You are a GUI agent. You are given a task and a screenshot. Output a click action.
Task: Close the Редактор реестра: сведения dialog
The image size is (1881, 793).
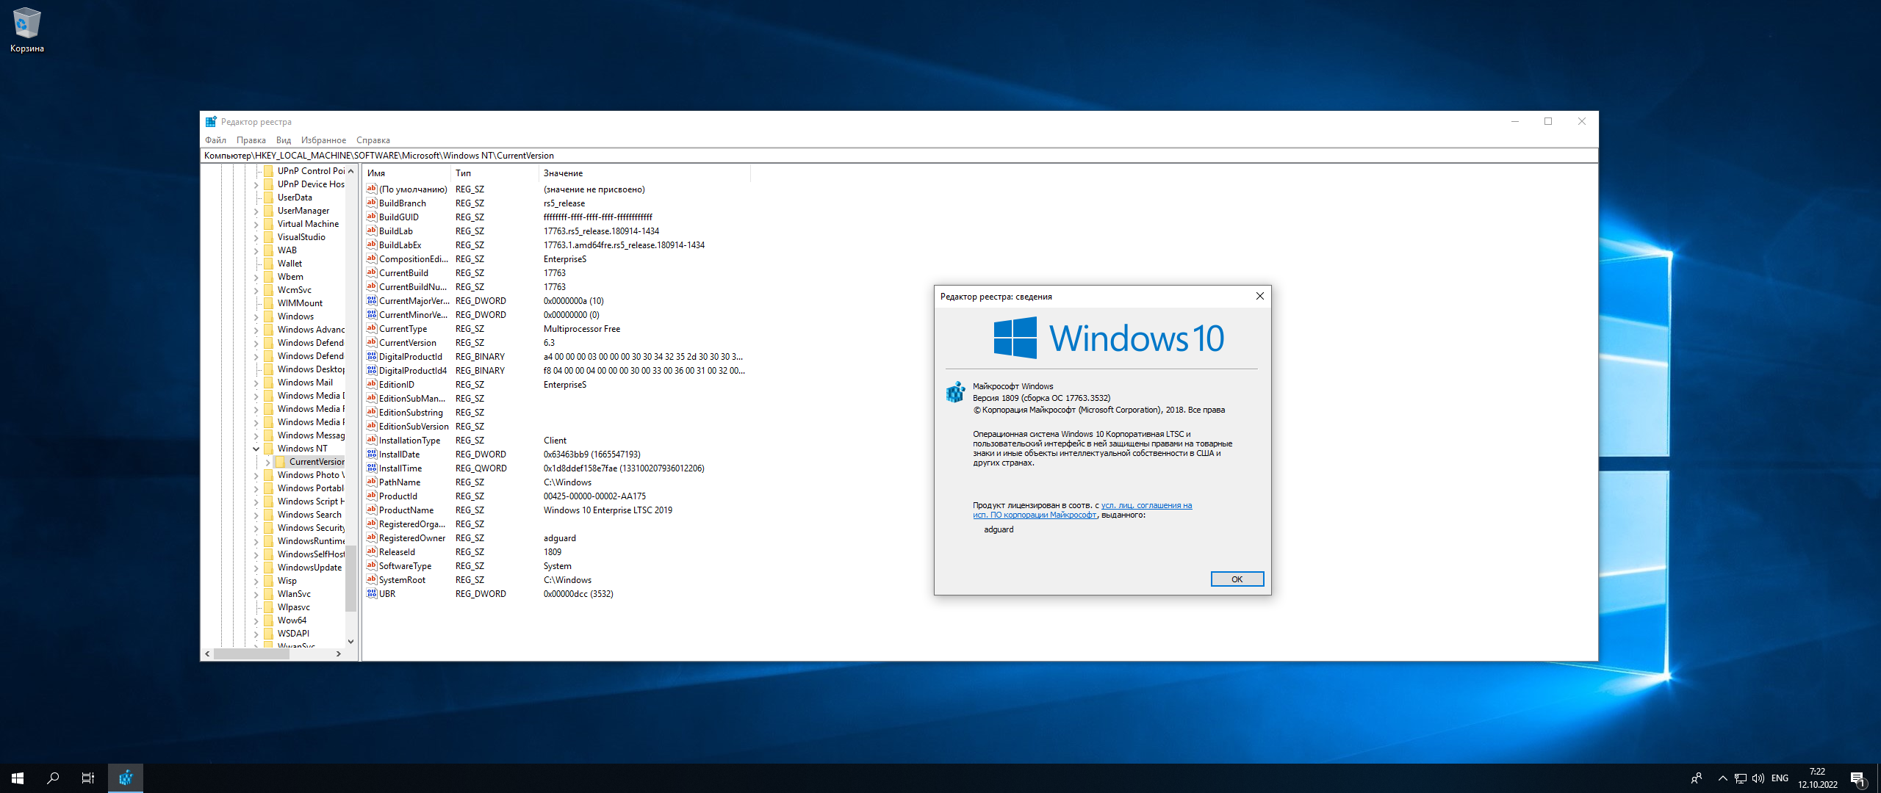coord(1260,296)
